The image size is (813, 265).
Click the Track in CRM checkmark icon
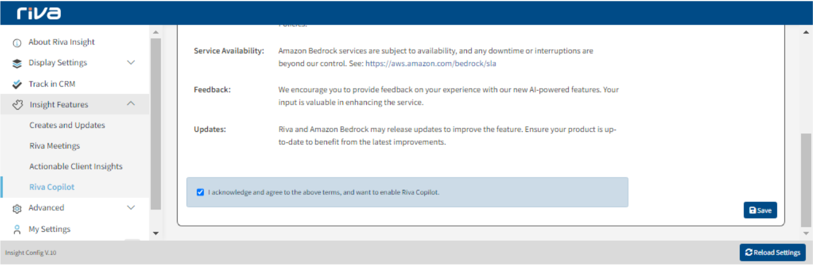(17, 84)
